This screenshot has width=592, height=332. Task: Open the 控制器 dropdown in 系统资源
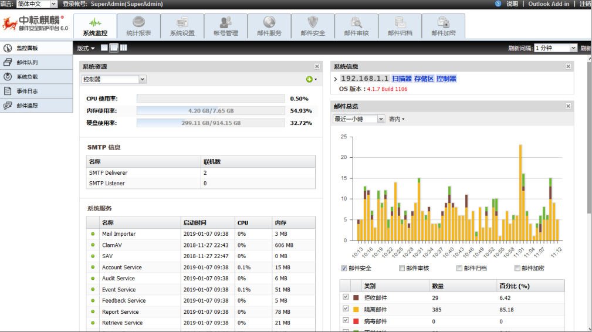coord(114,79)
